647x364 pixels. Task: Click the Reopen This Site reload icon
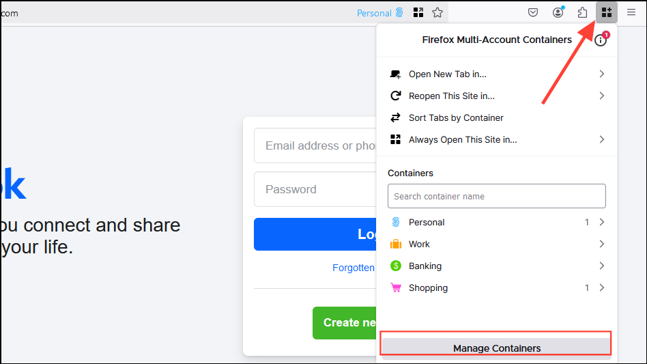click(x=395, y=96)
